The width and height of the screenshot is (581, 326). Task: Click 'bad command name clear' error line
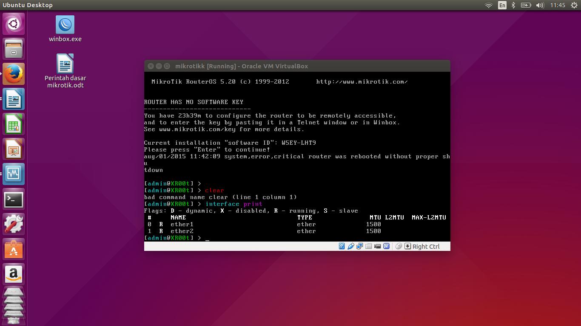[x=220, y=197]
